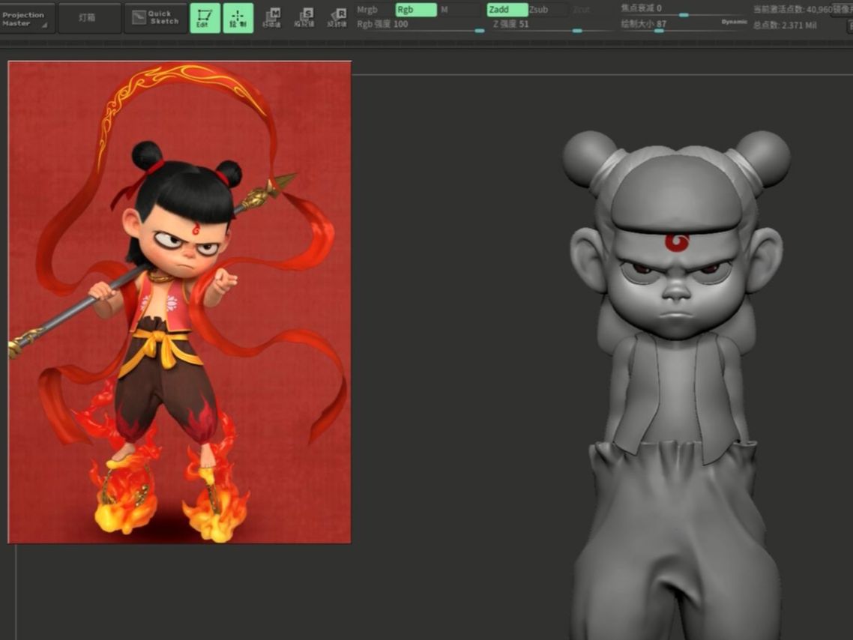This screenshot has width=853, height=640.
Task: Toggle Dynamic brush size
Action: [x=734, y=22]
